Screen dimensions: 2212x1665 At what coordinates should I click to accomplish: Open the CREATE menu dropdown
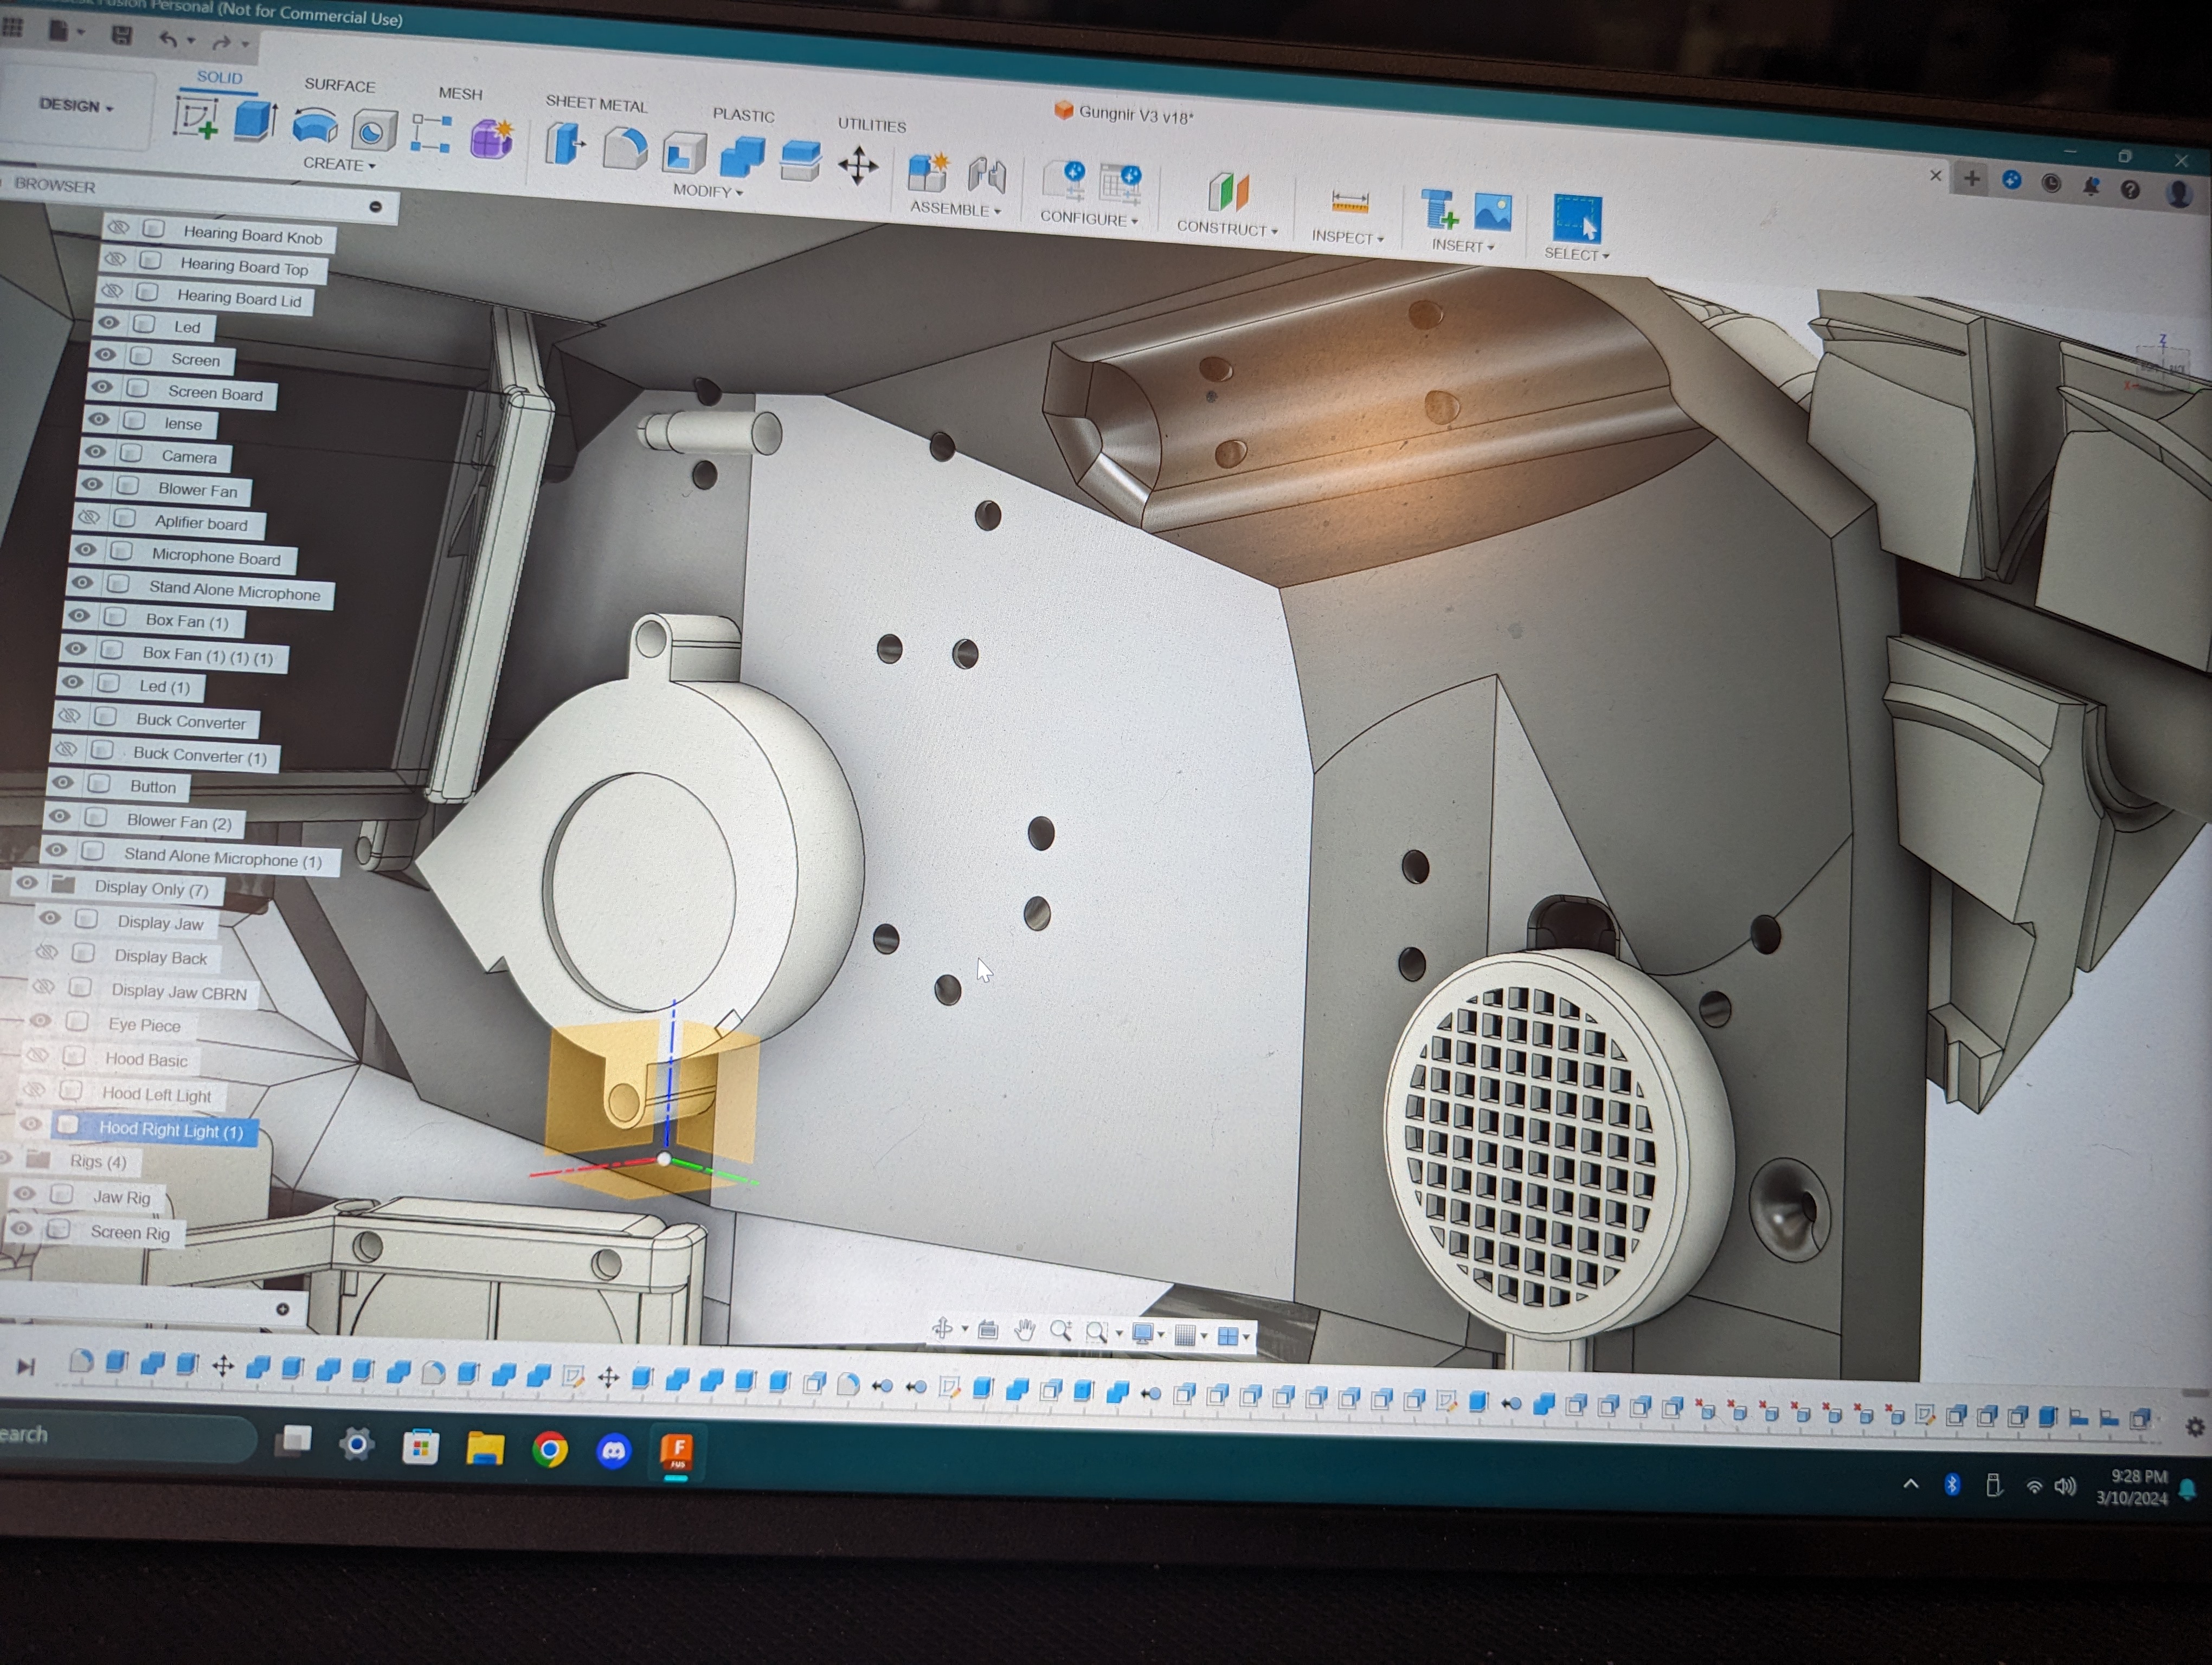pos(339,164)
